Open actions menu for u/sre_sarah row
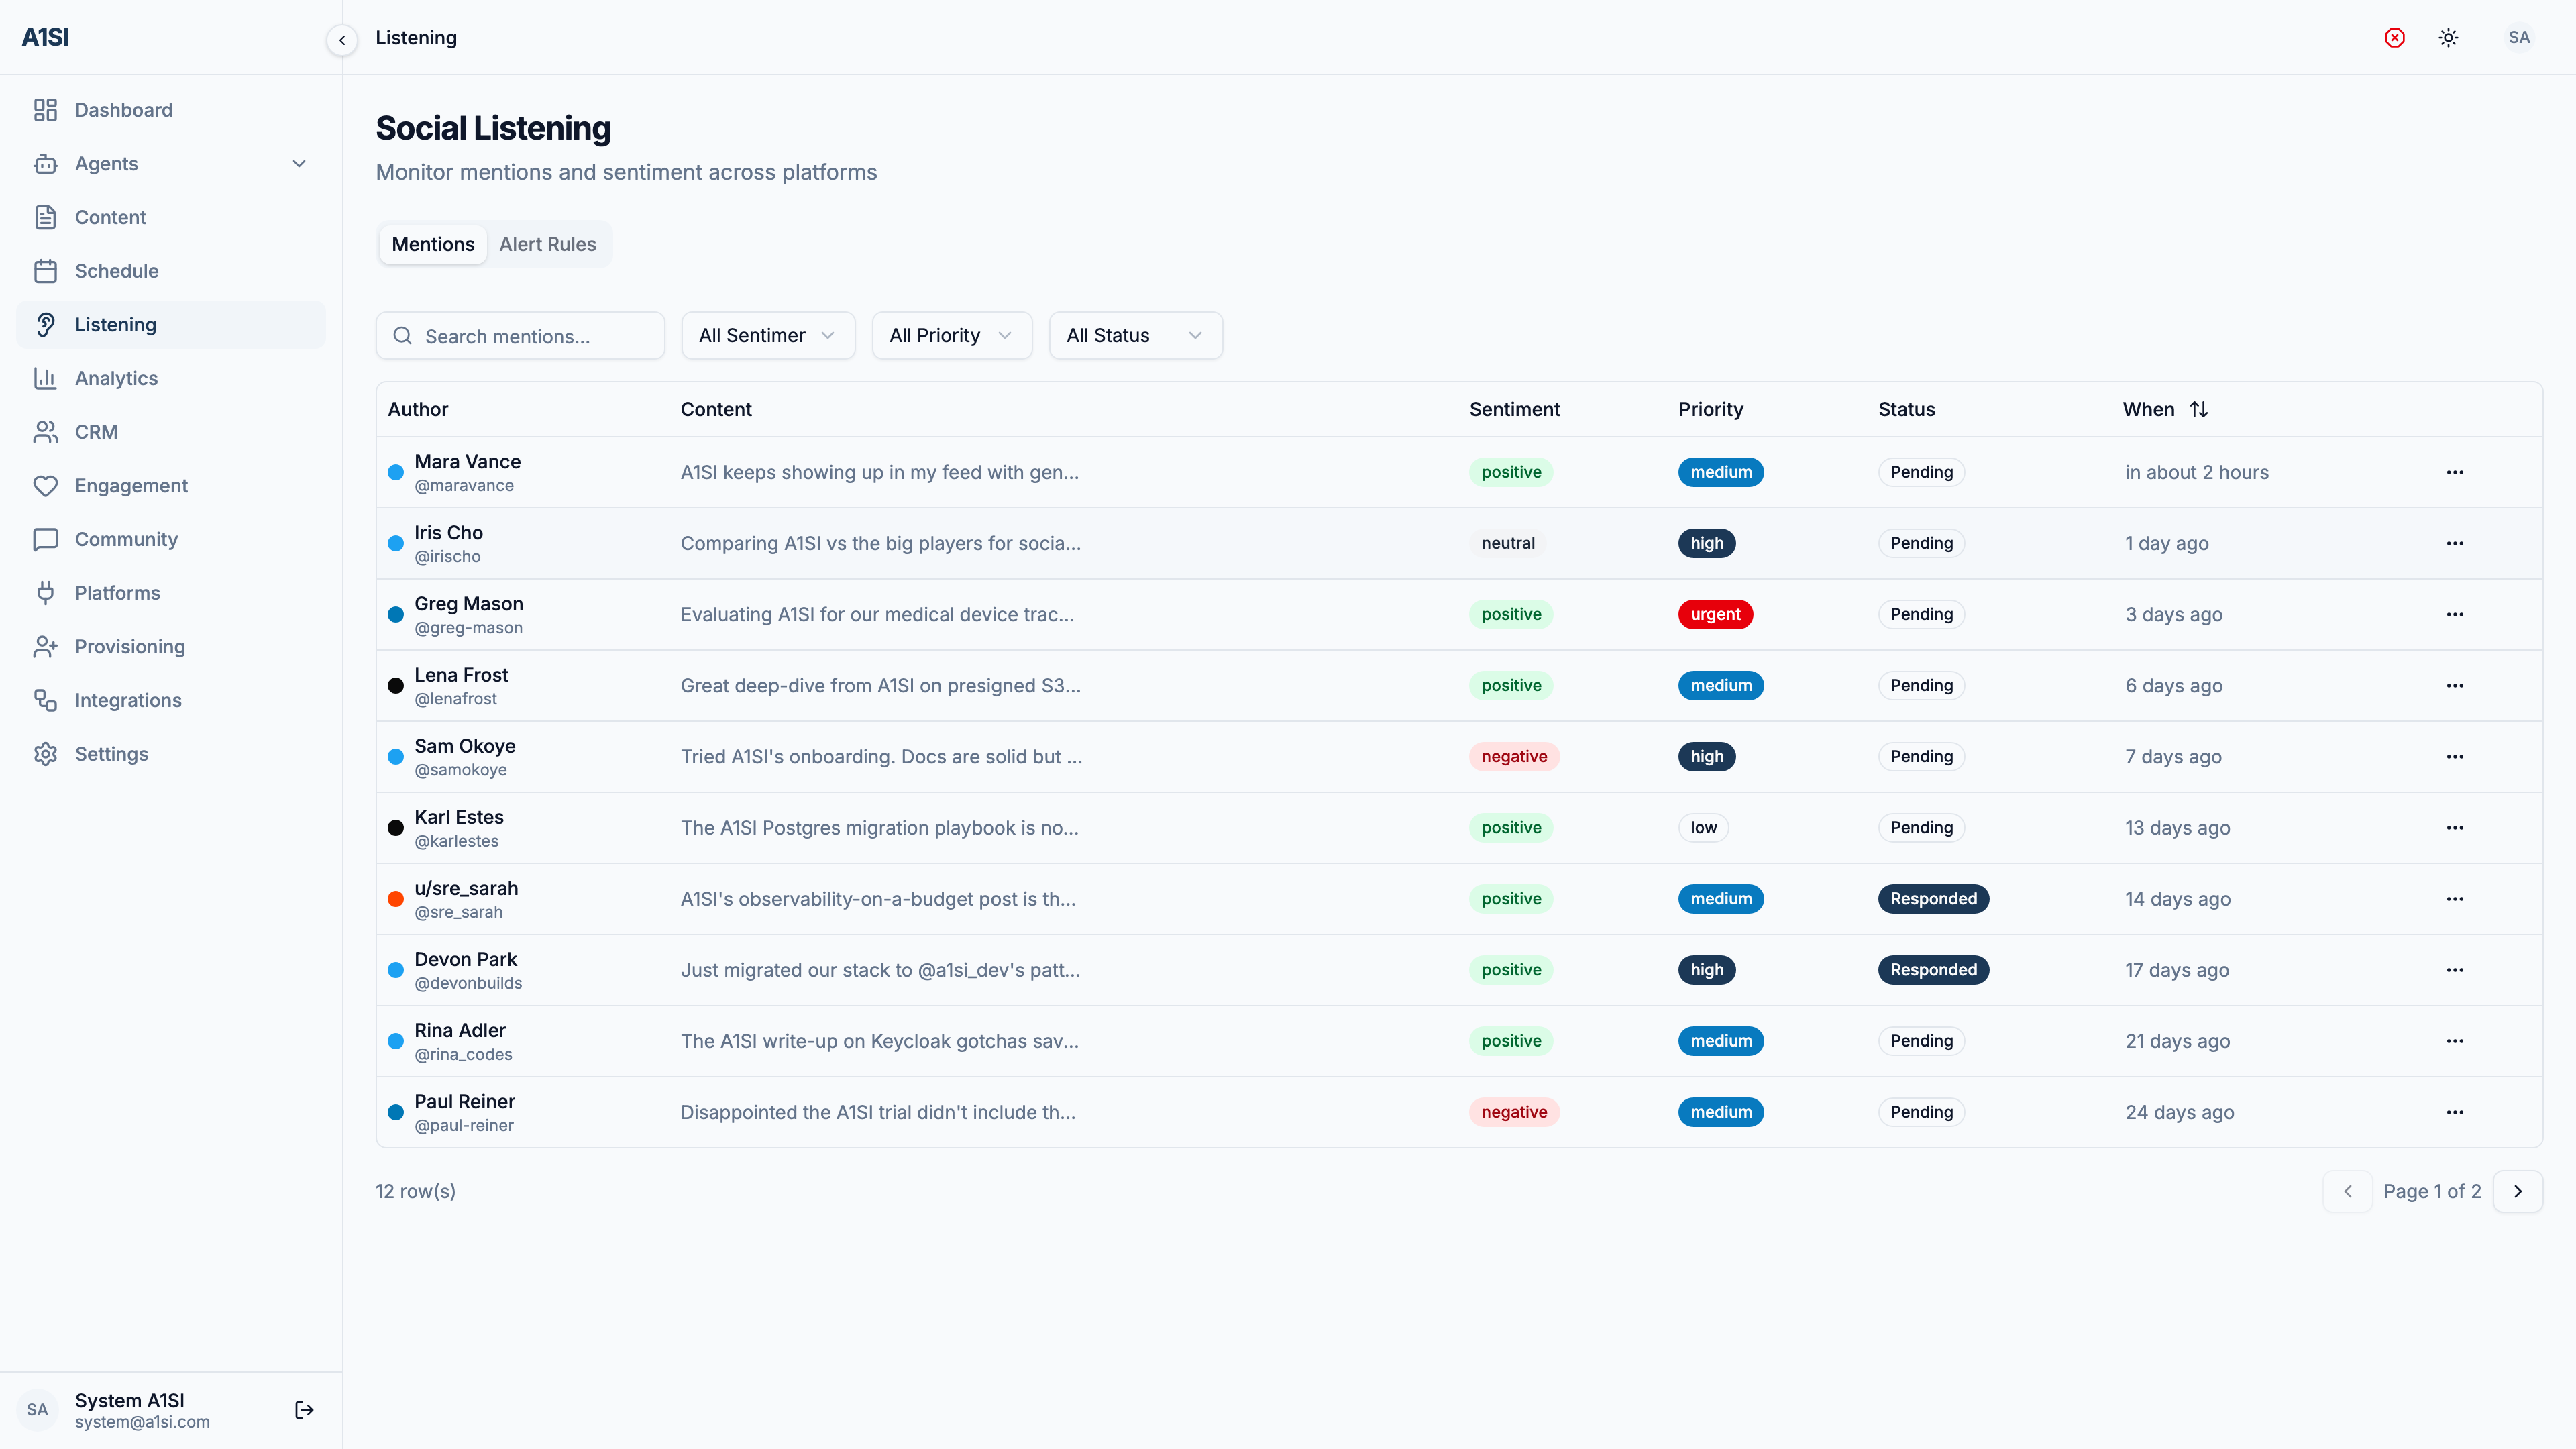The width and height of the screenshot is (2576, 1449). coord(2455,898)
